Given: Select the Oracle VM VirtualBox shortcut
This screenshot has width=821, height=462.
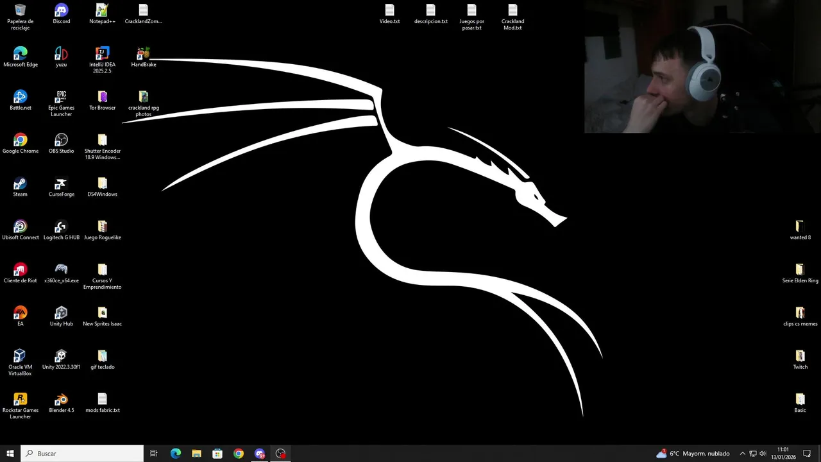Looking at the screenshot, I should 21,363.
